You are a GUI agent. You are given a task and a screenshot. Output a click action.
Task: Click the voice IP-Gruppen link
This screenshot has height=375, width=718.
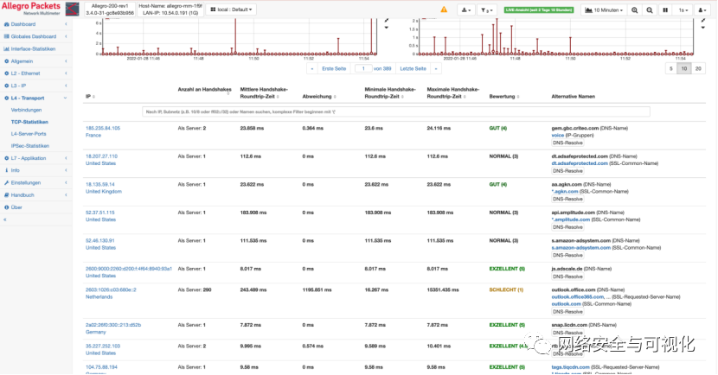[x=557, y=136]
